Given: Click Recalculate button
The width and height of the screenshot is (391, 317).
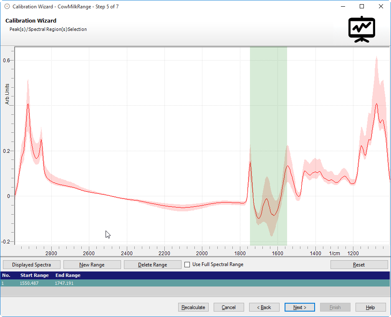Looking at the screenshot, I should (x=193, y=307).
